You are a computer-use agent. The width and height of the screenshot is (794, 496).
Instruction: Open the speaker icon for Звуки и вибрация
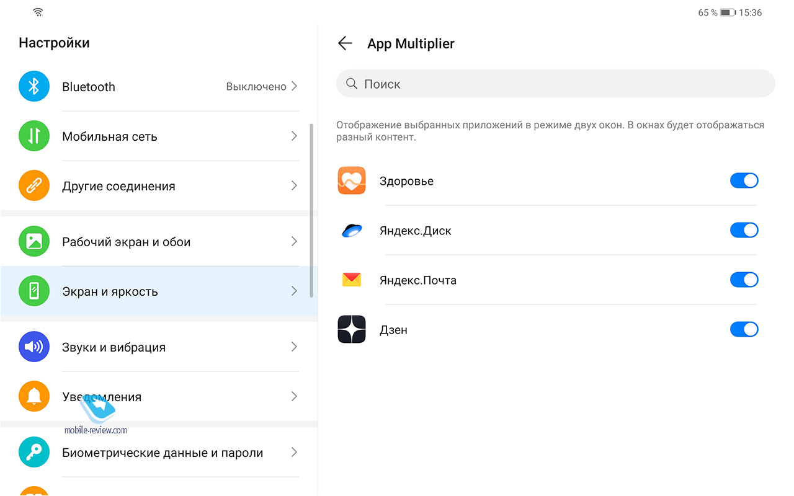coord(34,347)
